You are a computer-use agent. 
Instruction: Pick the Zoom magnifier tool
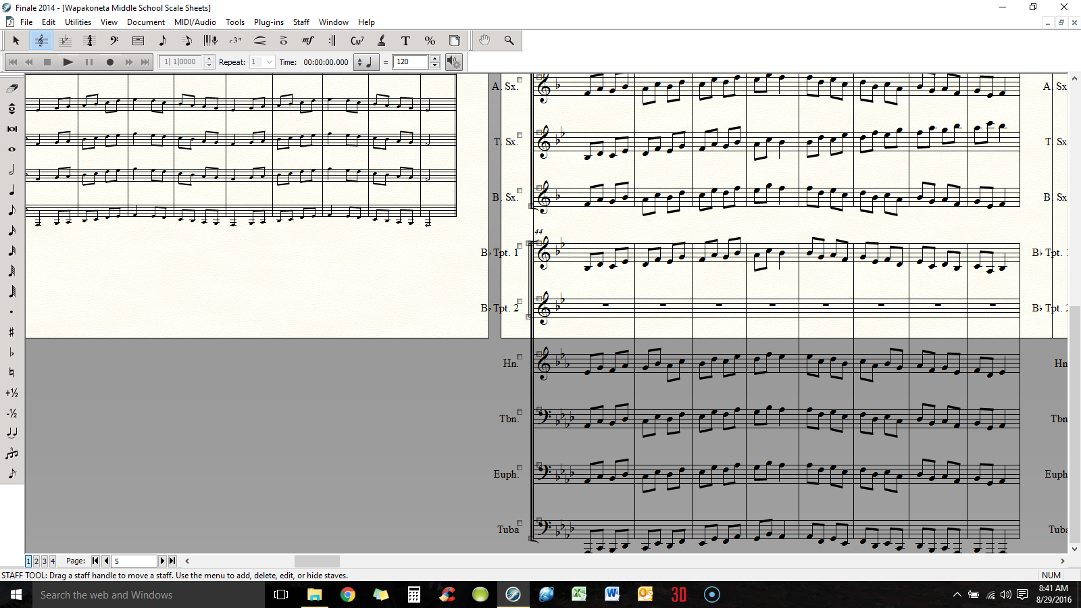tap(509, 41)
